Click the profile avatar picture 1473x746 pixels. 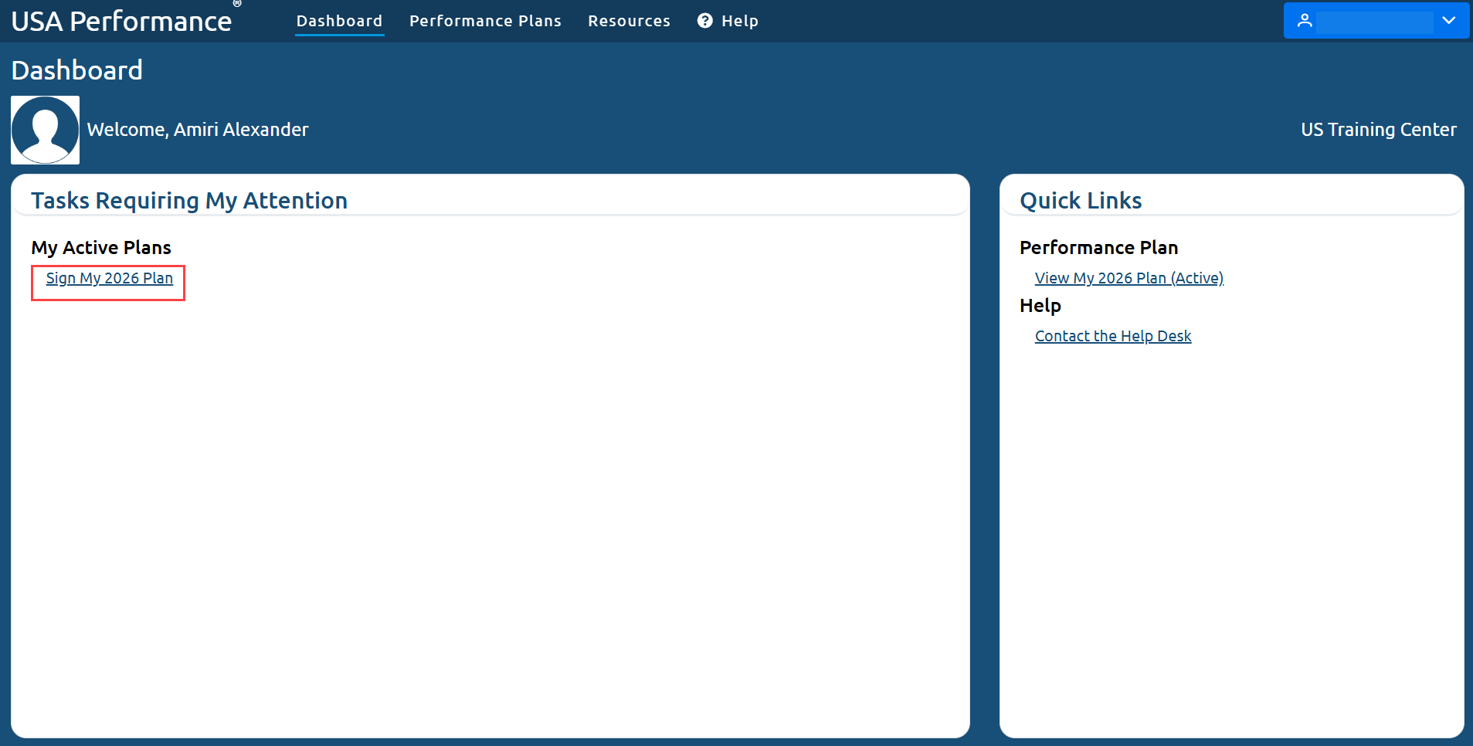point(45,130)
